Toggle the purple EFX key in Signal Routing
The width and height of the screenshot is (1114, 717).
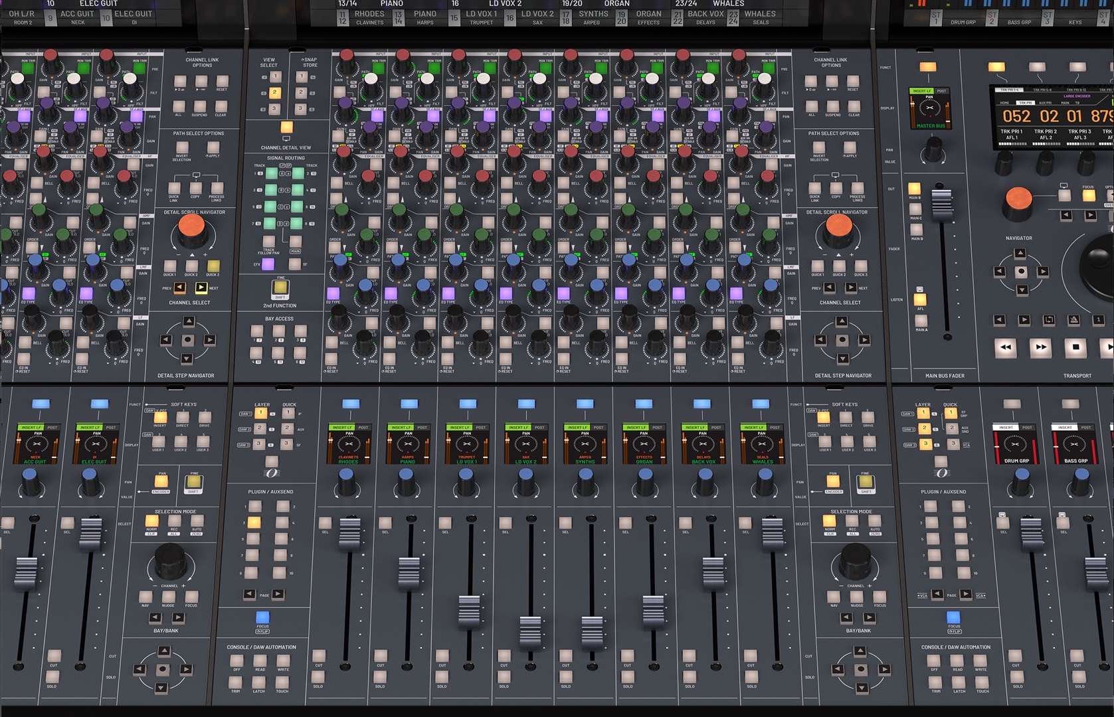[268, 264]
